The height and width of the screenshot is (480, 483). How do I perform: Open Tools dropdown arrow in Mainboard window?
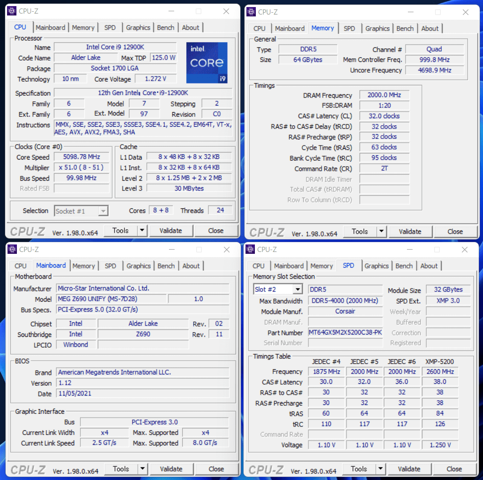tap(143, 469)
